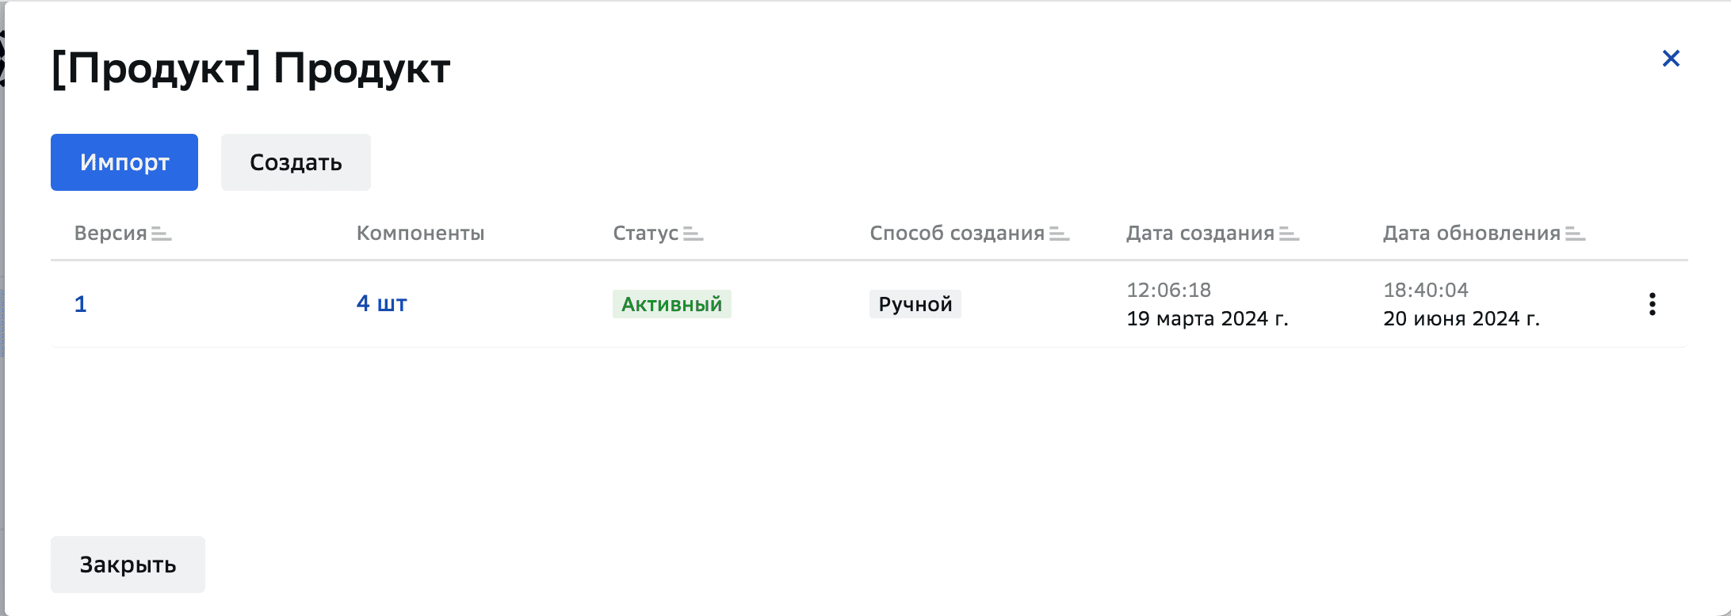Viewport: 1731px width, 616px height.
Task: Close the dialog using the blue X icon
Action: (x=1671, y=58)
